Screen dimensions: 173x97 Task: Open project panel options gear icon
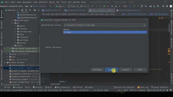coord(35,10)
